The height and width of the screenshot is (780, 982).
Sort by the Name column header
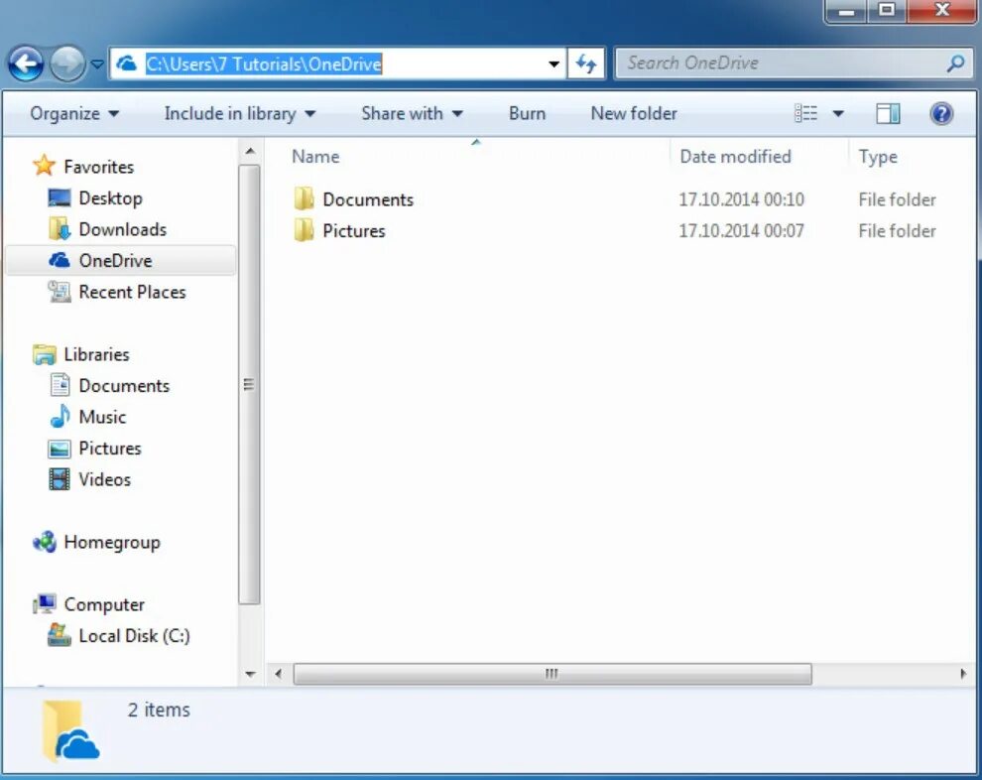click(315, 157)
